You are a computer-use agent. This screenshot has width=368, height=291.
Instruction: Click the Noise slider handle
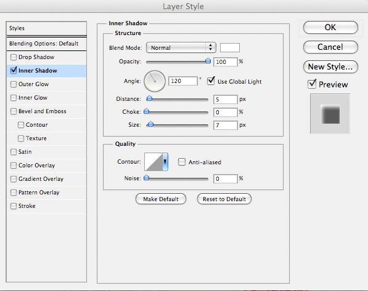pos(147,178)
